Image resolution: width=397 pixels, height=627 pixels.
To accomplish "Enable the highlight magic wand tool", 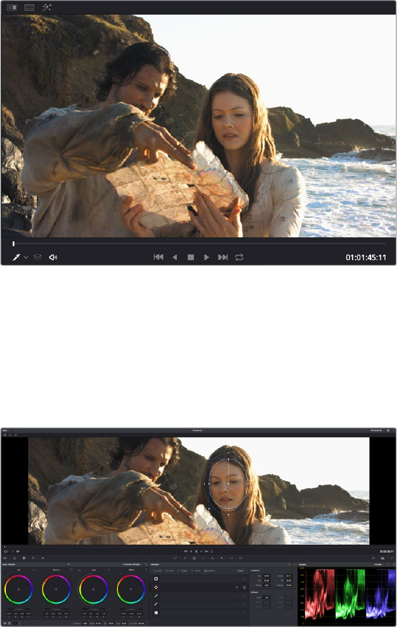I will pyautogui.click(x=47, y=7).
